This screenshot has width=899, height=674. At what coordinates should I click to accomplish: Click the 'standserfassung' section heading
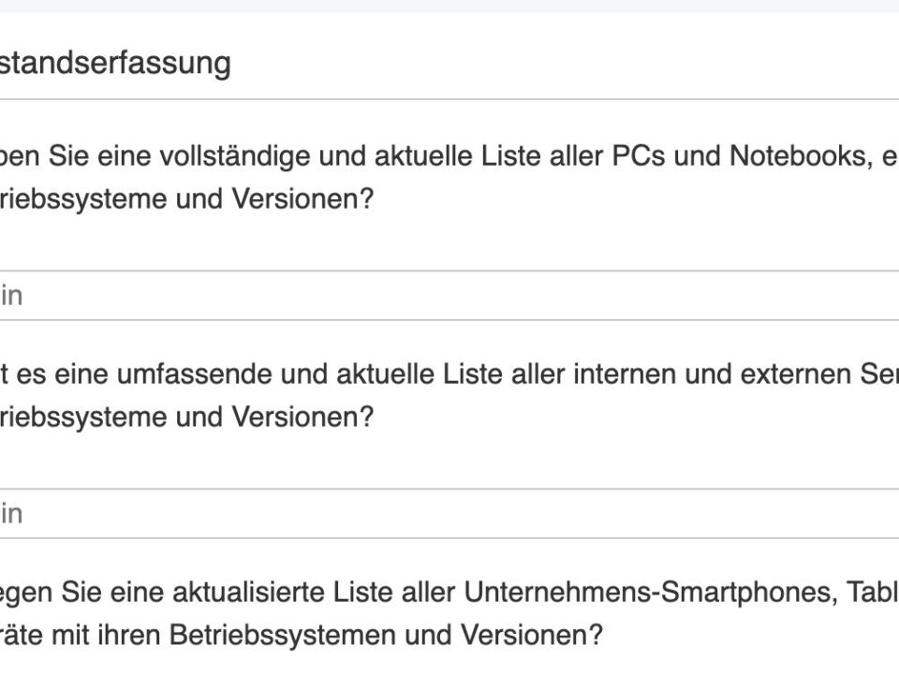[115, 63]
